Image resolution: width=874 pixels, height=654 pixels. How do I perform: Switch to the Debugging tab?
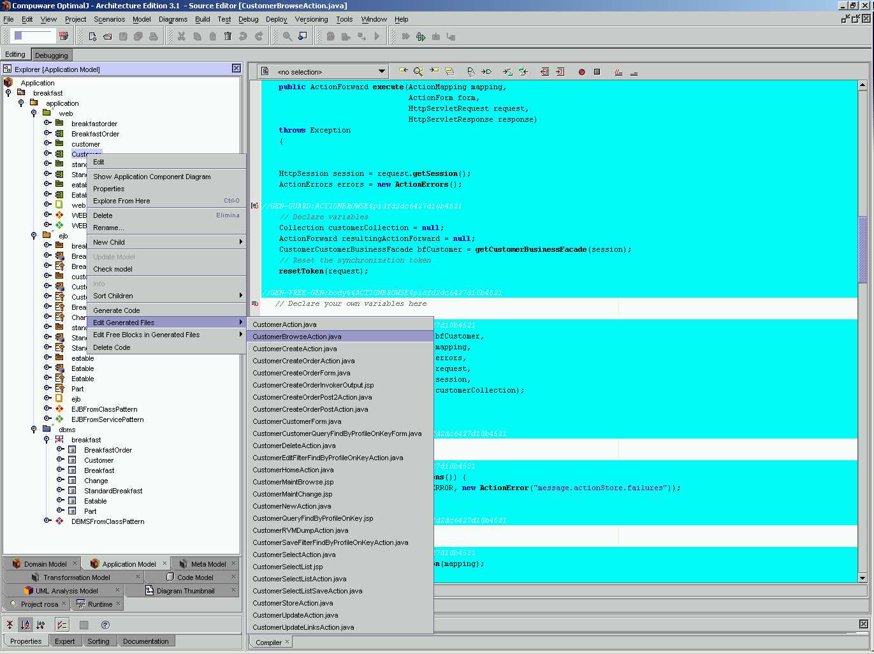coord(51,55)
